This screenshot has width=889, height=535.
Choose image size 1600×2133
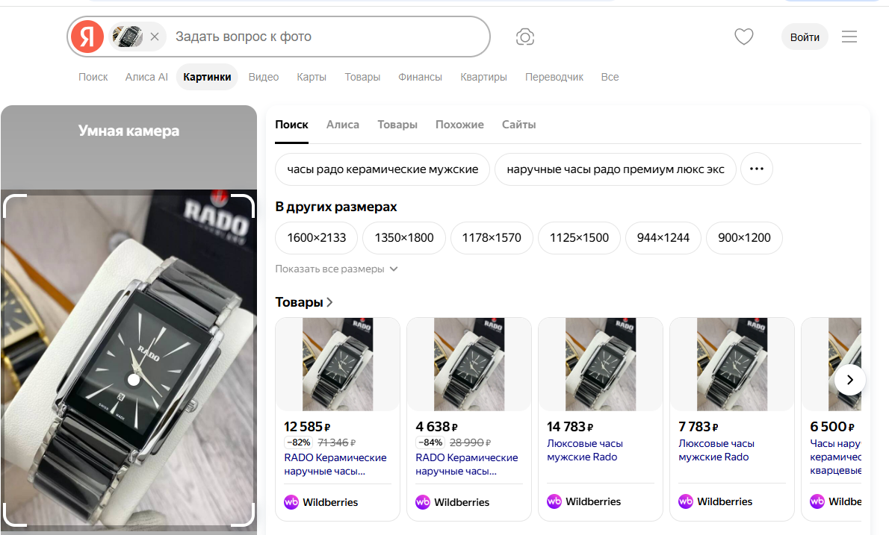(316, 238)
